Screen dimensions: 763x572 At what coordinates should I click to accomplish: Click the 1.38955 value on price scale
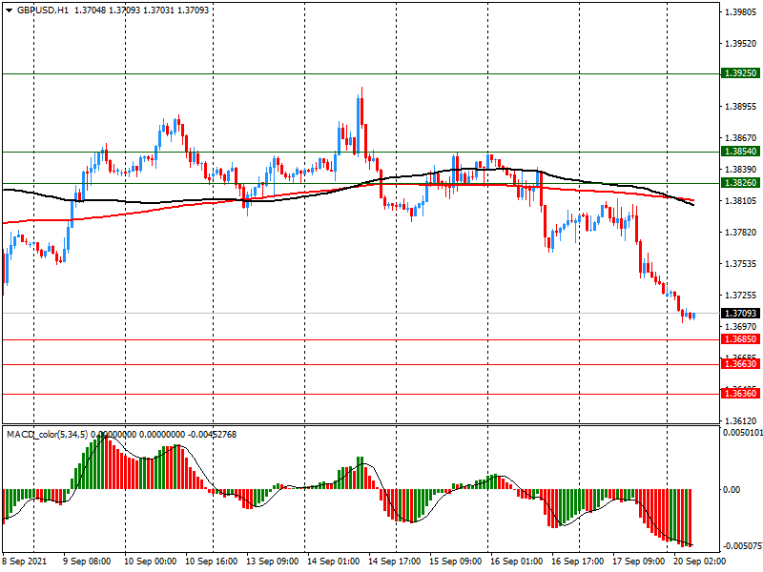coord(741,107)
